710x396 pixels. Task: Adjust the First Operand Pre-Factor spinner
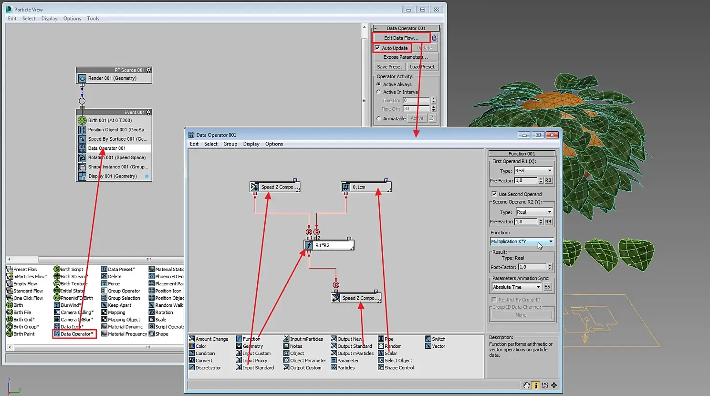pos(541,180)
